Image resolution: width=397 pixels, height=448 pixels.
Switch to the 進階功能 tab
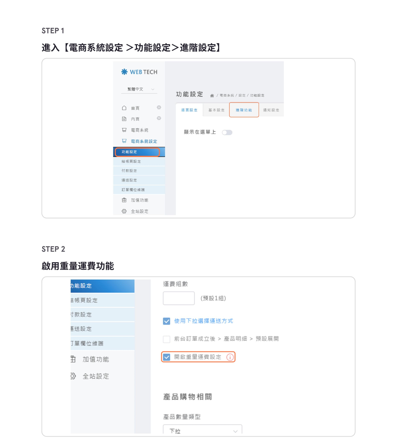click(244, 110)
